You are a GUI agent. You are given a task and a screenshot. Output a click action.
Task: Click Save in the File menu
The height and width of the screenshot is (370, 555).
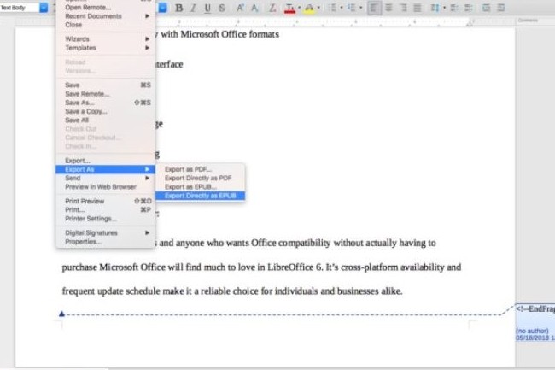106,85
